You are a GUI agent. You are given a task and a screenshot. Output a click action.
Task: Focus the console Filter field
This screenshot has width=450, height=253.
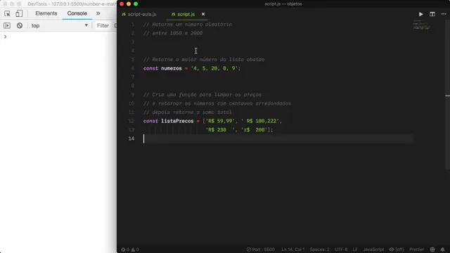(x=103, y=25)
